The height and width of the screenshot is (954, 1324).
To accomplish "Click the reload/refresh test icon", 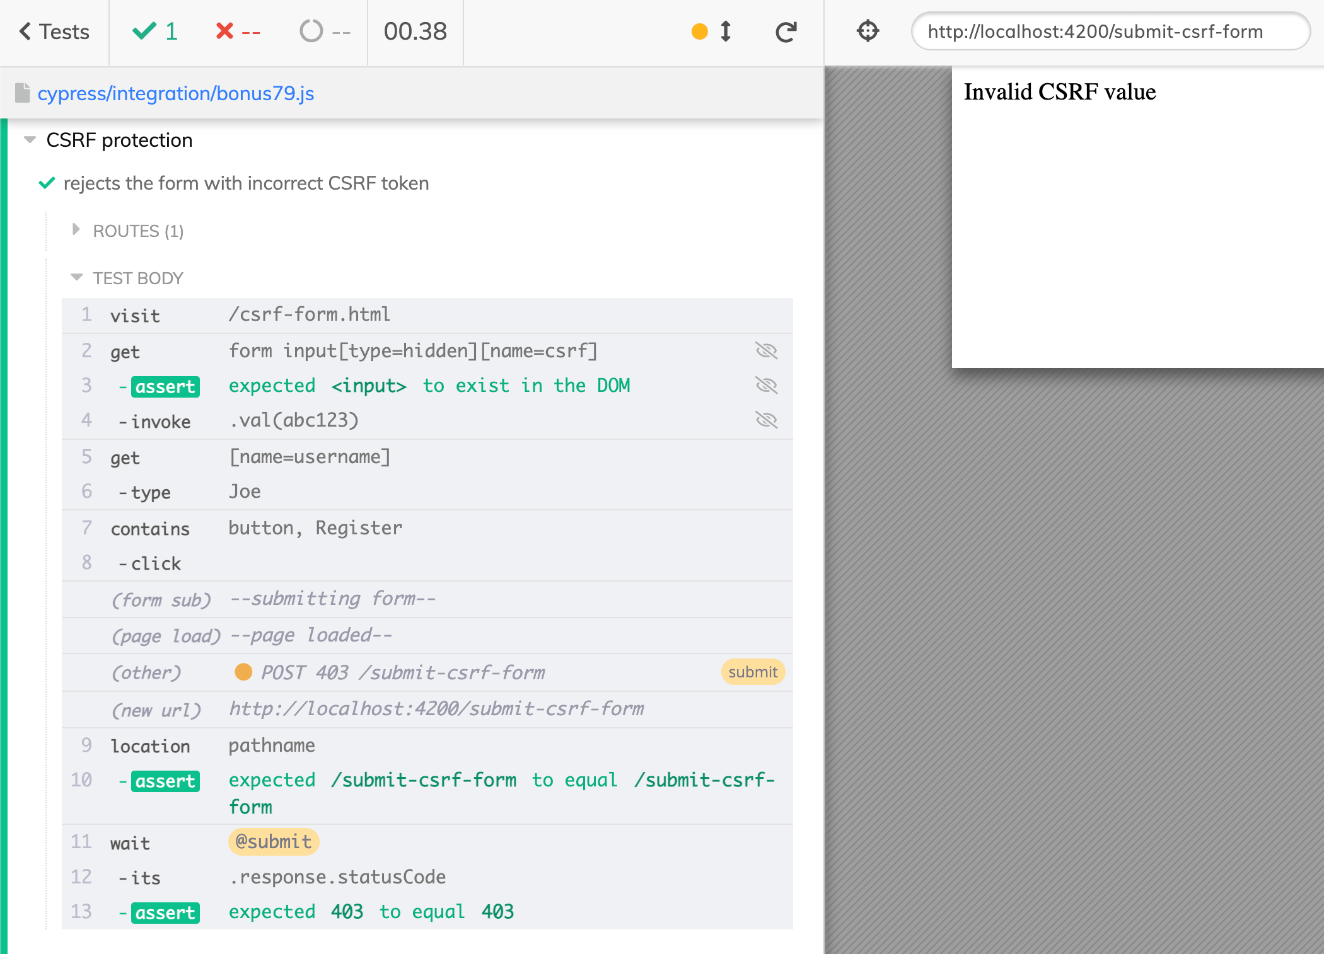I will pyautogui.click(x=786, y=31).
